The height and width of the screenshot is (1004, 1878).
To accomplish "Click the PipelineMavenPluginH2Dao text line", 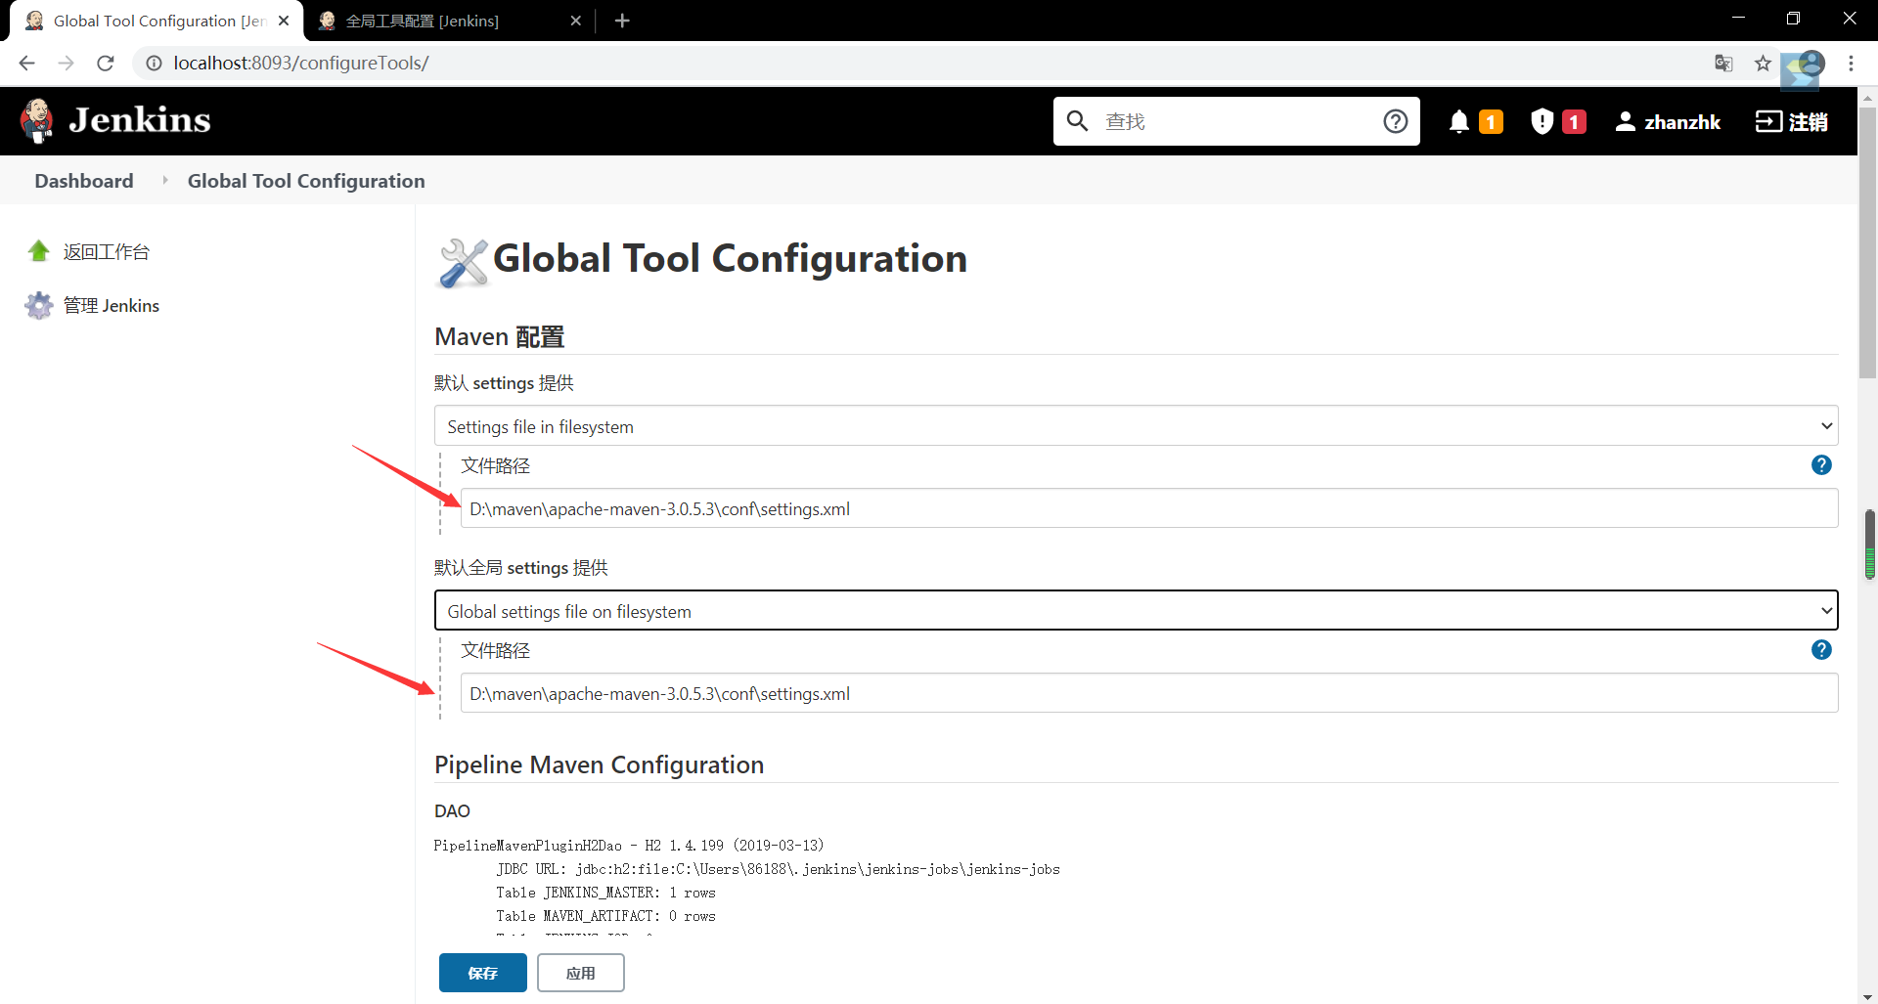I will (x=629, y=846).
